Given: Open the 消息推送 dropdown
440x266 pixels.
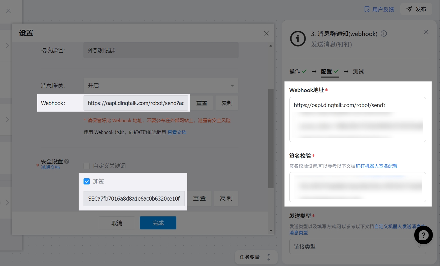Looking at the screenshot, I should tap(161, 86).
